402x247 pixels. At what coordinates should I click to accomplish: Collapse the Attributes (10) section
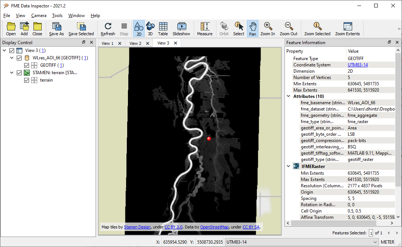click(x=289, y=96)
